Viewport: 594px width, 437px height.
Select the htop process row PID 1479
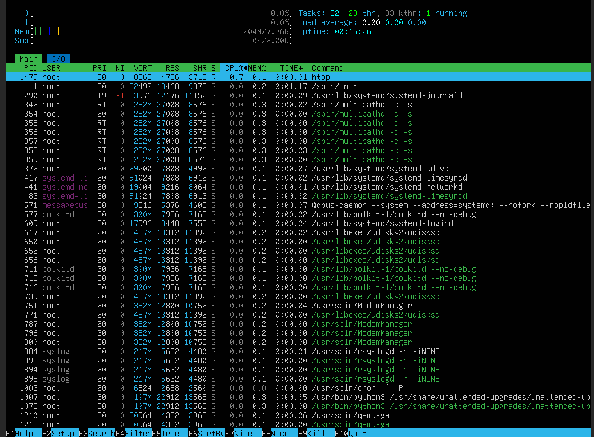(298, 77)
